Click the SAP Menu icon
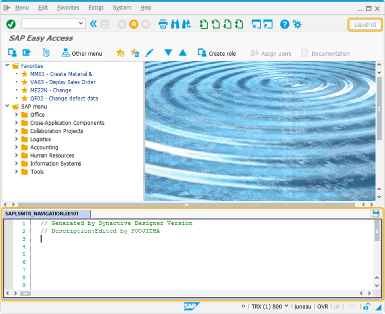The width and height of the screenshot is (385, 314). click(x=27, y=53)
